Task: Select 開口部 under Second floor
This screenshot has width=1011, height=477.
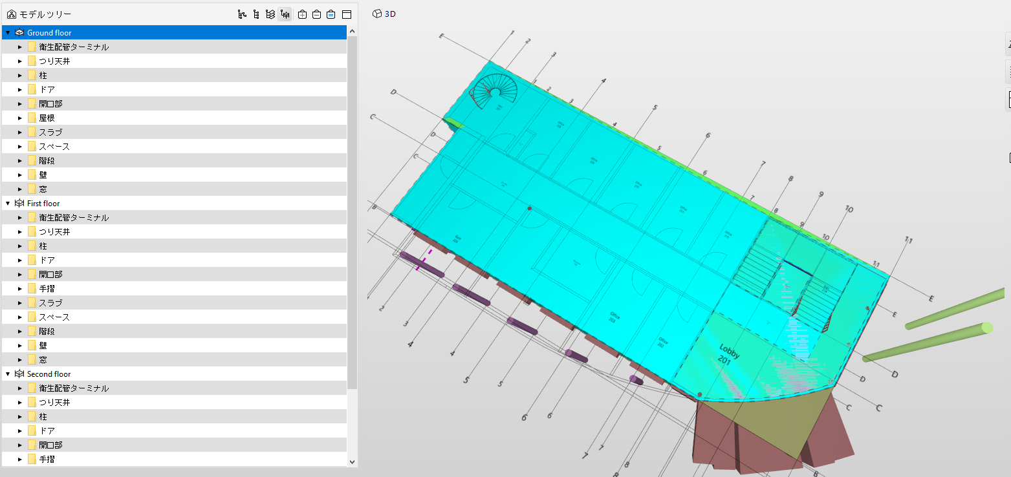Action: click(x=175, y=445)
